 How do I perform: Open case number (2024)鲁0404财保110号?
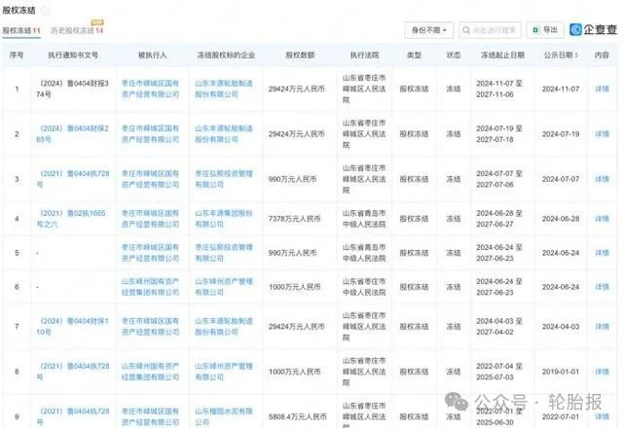pyautogui.click(x=72, y=327)
